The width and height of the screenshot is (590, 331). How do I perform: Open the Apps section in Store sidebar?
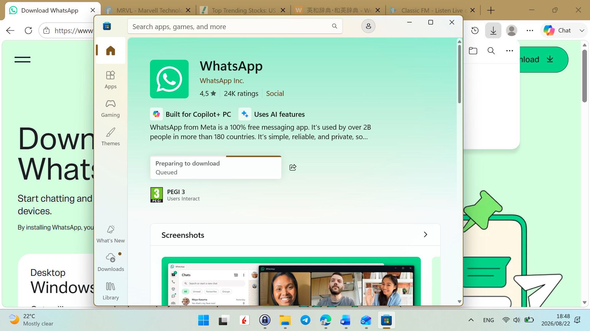pyautogui.click(x=110, y=79)
